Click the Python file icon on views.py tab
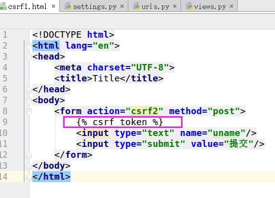The height and width of the screenshot is (198, 275). 189,6
